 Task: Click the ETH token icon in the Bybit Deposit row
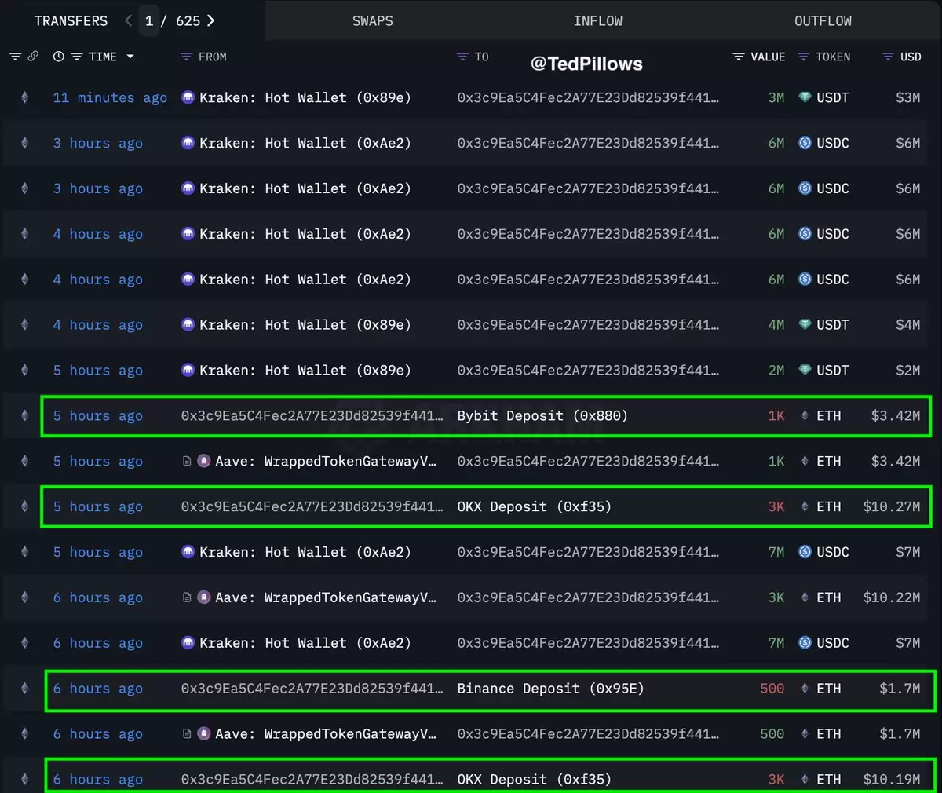tap(805, 415)
